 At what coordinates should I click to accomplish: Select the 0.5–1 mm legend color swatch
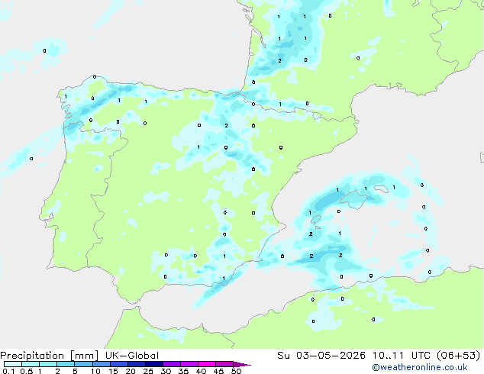31,364
